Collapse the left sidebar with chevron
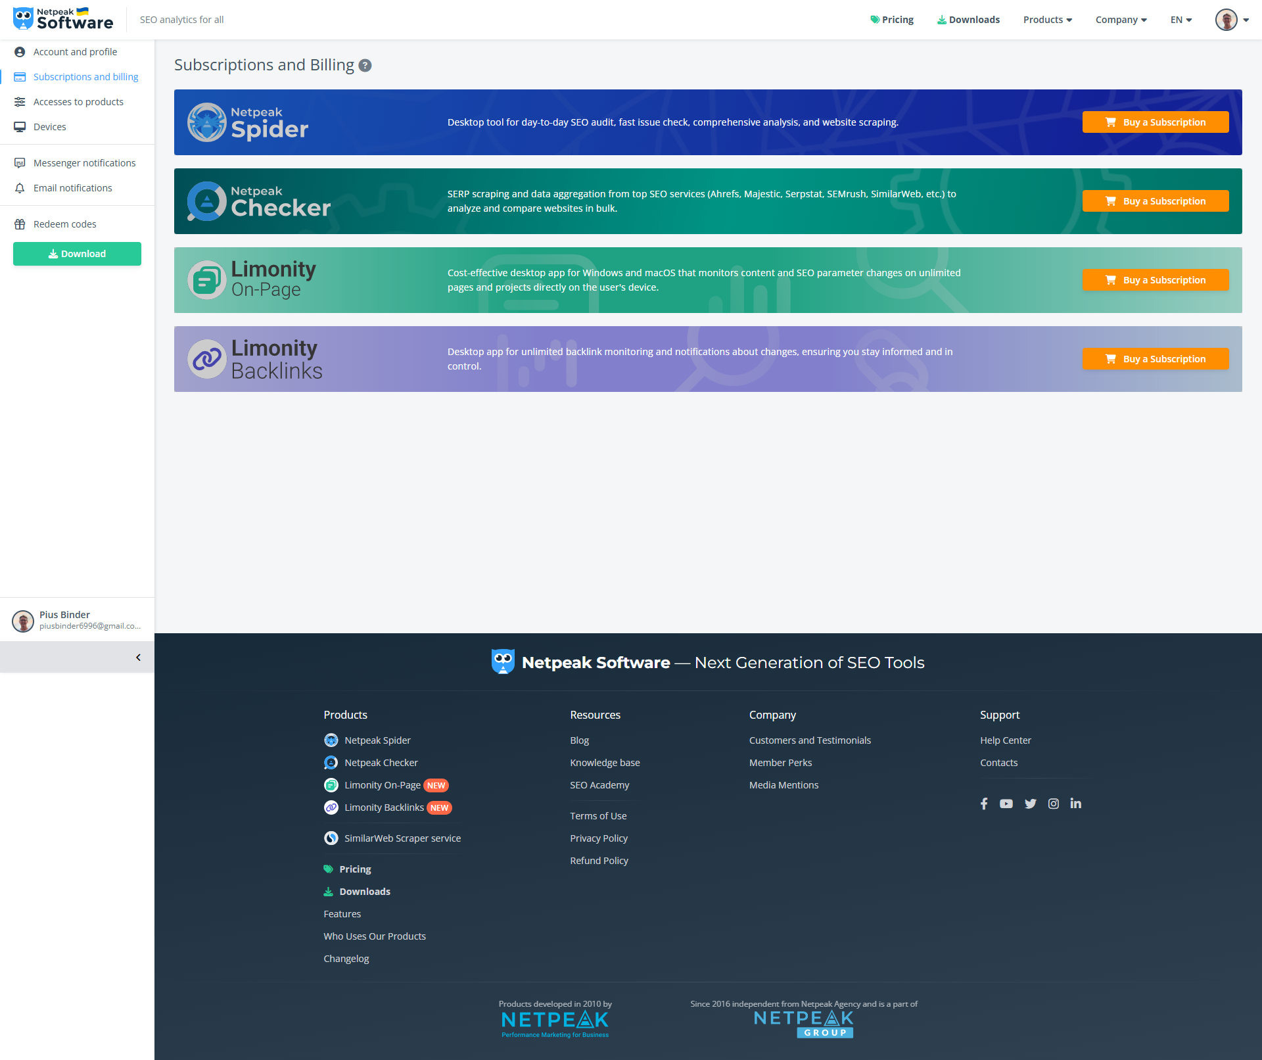Viewport: 1262px width, 1060px height. click(x=138, y=658)
